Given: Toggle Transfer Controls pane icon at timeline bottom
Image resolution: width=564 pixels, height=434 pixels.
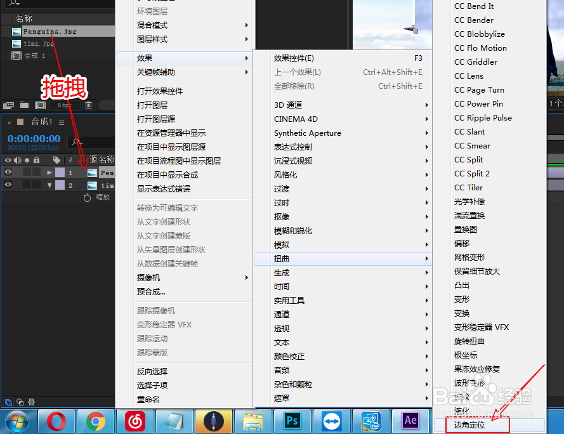Looking at the screenshot, I should pos(20,402).
